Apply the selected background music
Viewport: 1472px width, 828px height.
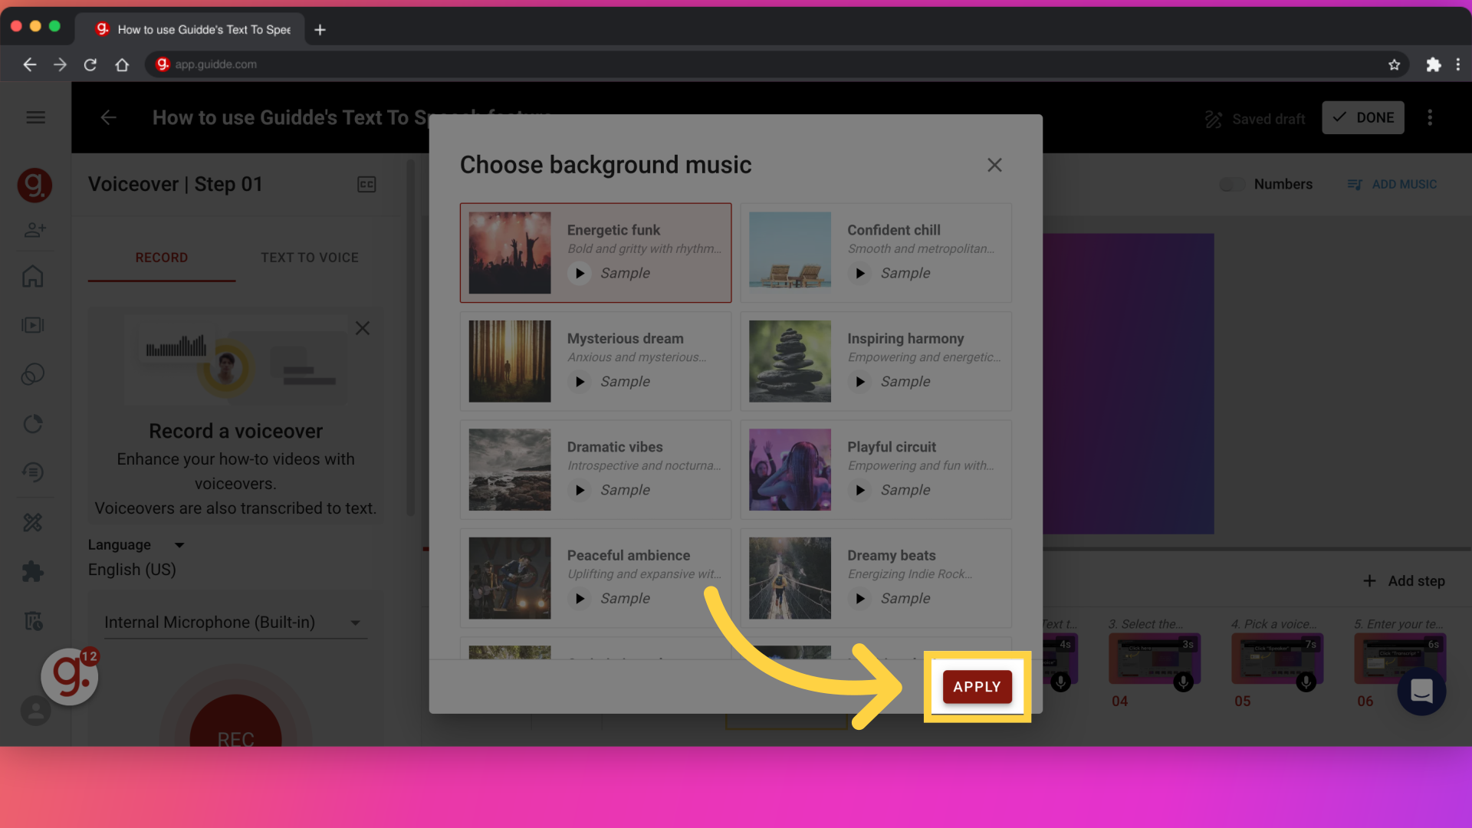point(977,687)
